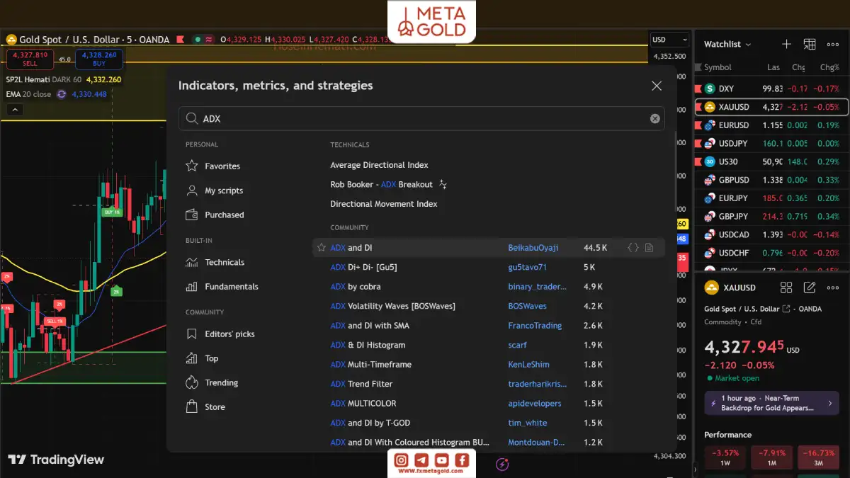Click the SP2L Hemati indicator legend
Image resolution: width=850 pixels, height=478 pixels.
[44, 80]
